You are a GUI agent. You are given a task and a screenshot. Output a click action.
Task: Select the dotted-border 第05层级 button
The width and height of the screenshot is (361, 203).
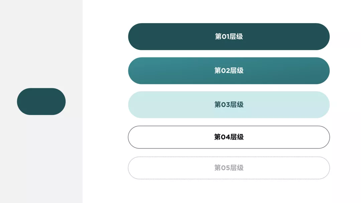(229, 168)
